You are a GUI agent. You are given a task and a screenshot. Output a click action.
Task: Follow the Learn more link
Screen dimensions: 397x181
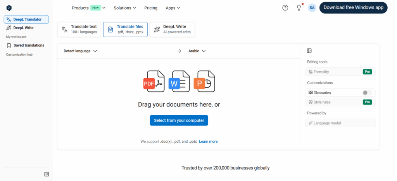[208, 142]
